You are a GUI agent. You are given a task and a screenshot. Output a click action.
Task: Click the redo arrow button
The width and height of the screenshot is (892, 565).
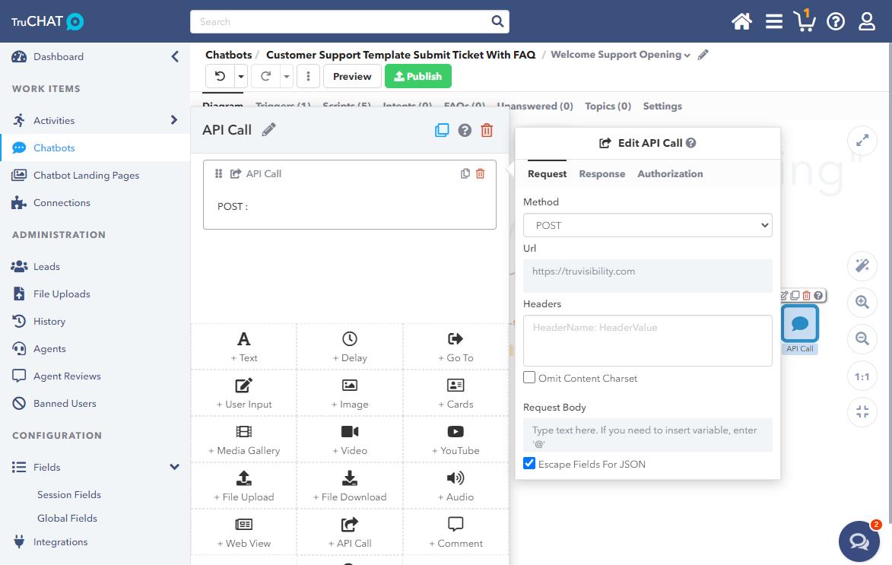(x=265, y=76)
